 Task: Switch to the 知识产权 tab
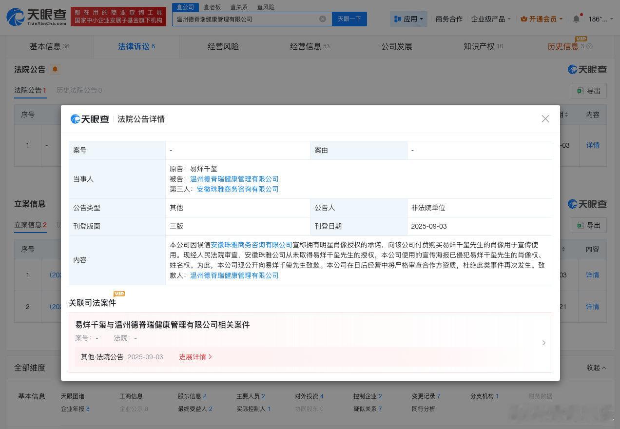point(483,46)
